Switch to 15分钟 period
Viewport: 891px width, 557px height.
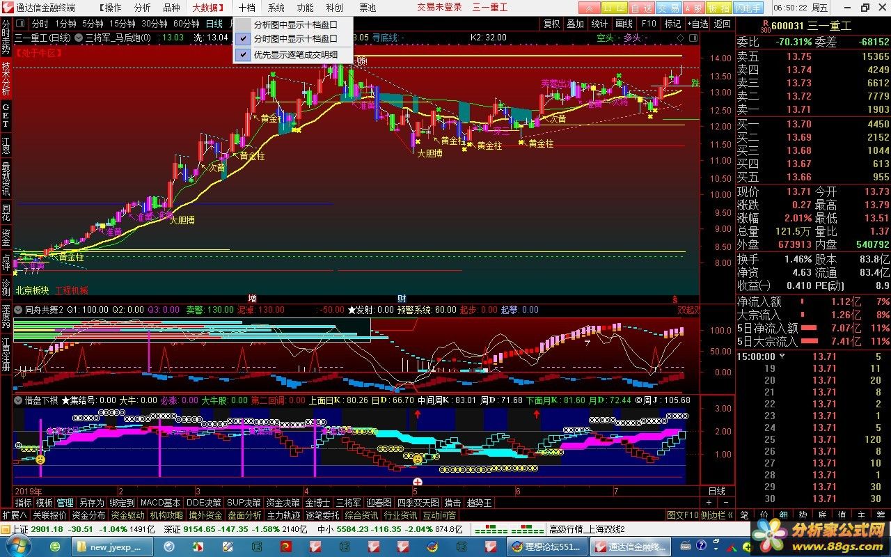123,24
